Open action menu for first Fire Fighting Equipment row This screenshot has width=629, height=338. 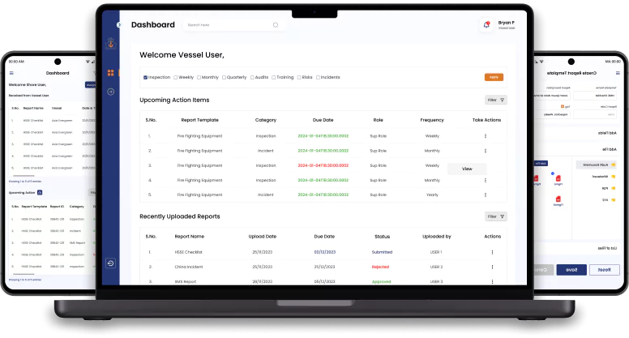pyautogui.click(x=486, y=136)
